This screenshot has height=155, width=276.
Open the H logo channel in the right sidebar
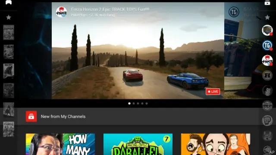pos(267,76)
